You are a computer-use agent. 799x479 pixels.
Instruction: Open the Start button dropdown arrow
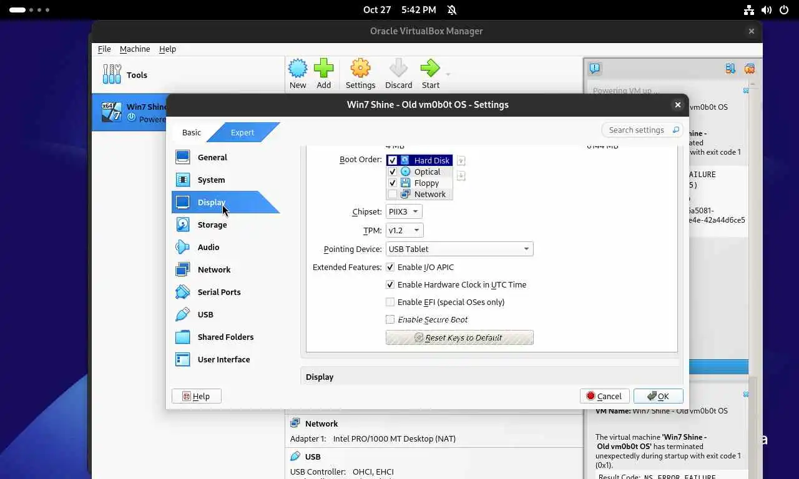(448, 75)
